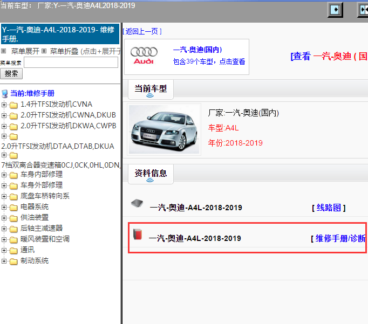This screenshot has width=368, height=324.
Task: Click the Audi logo
Action: pyautogui.click(x=144, y=56)
